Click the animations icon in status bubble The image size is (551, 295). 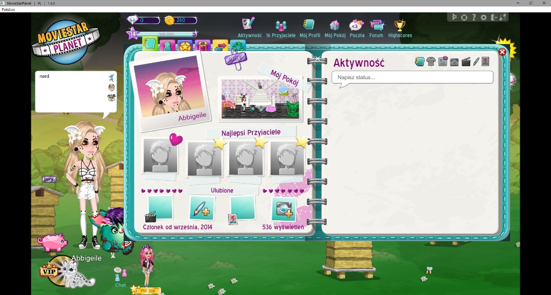click(111, 78)
